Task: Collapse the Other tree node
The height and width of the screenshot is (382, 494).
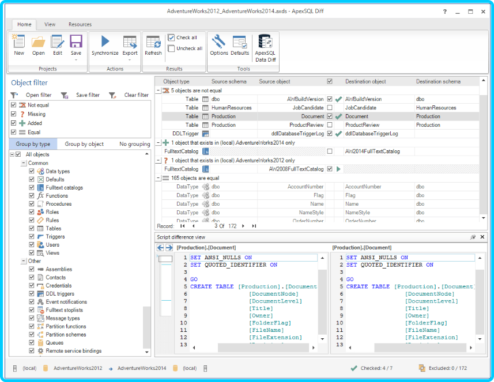Action: 24,261
